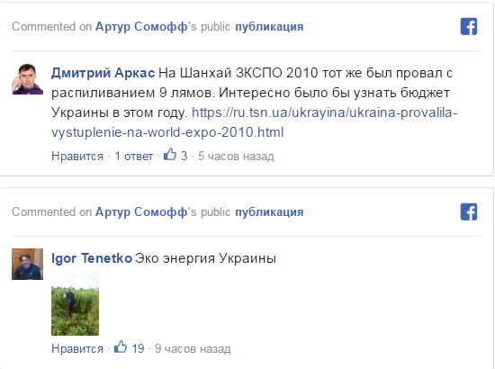Expand the '1 ответ' reply thread
Screen dimensions: 495x369
133,157
